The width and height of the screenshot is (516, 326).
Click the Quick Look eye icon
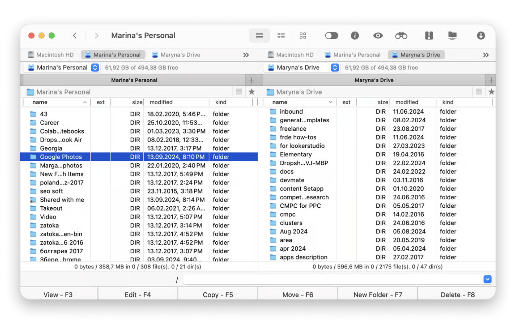(x=378, y=35)
